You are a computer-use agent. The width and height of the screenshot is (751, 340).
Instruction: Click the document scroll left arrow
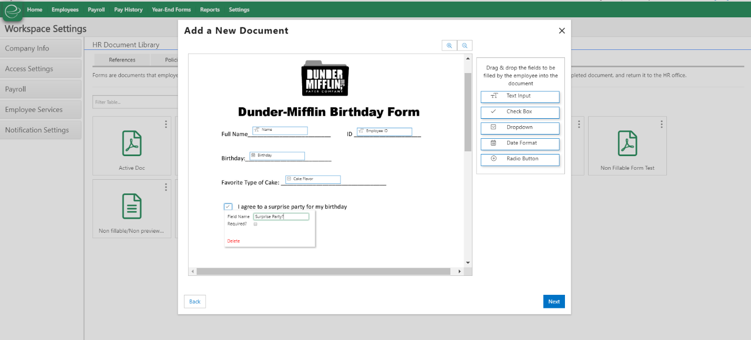point(192,272)
